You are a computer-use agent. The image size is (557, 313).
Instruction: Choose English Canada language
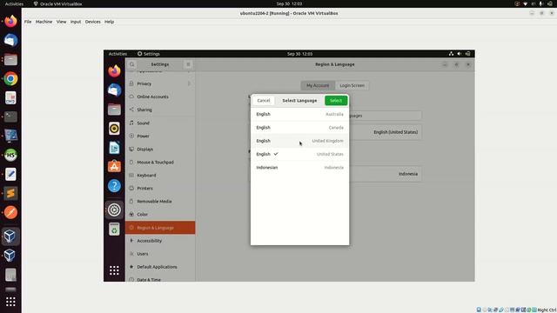[299, 128]
